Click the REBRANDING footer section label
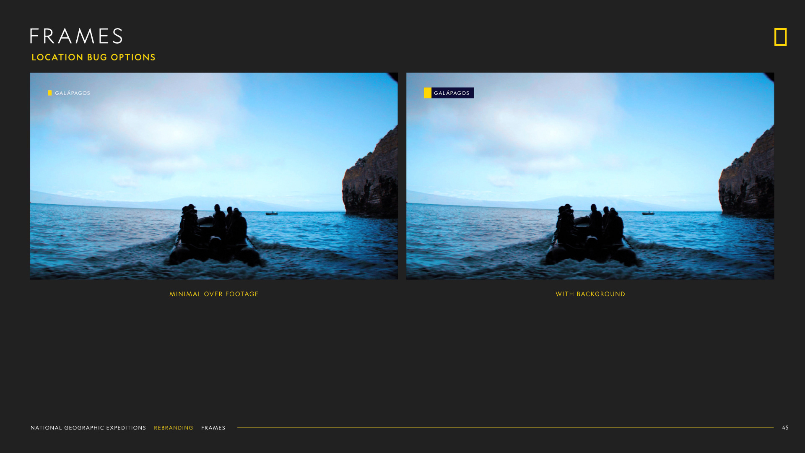Image resolution: width=805 pixels, height=453 pixels. (174, 428)
